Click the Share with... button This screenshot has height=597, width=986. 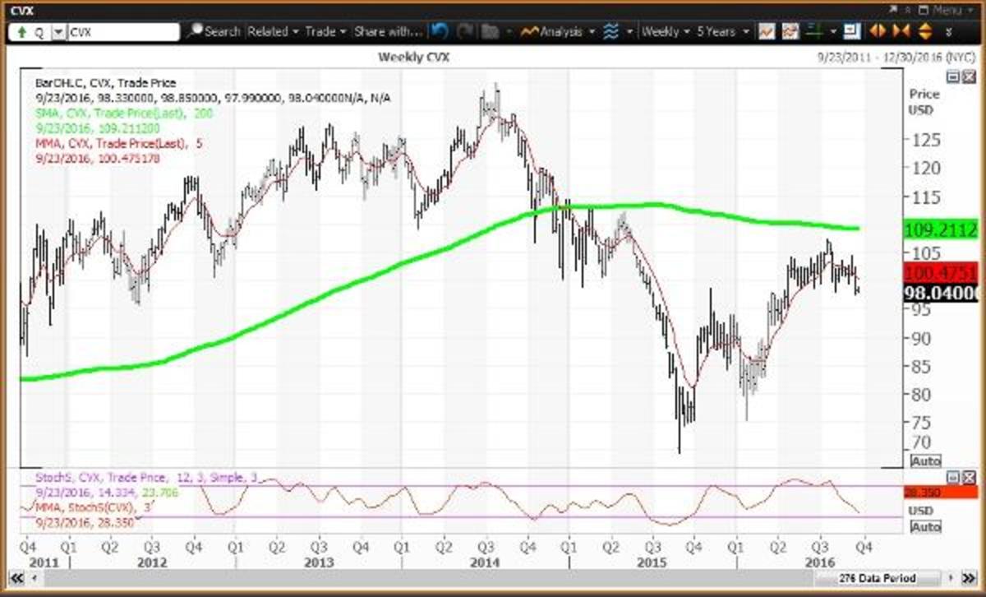coord(388,32)
